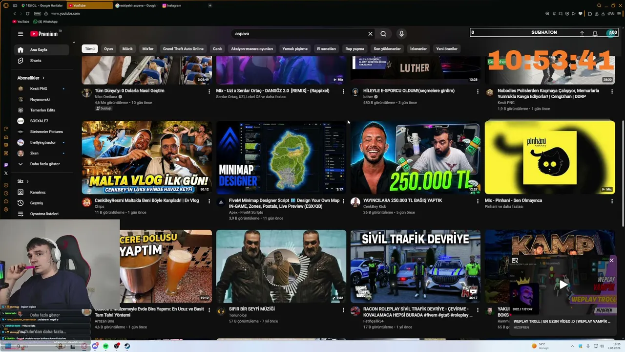Open Noyanovski subscription channel
625x352 pixels.
(39, 99)
